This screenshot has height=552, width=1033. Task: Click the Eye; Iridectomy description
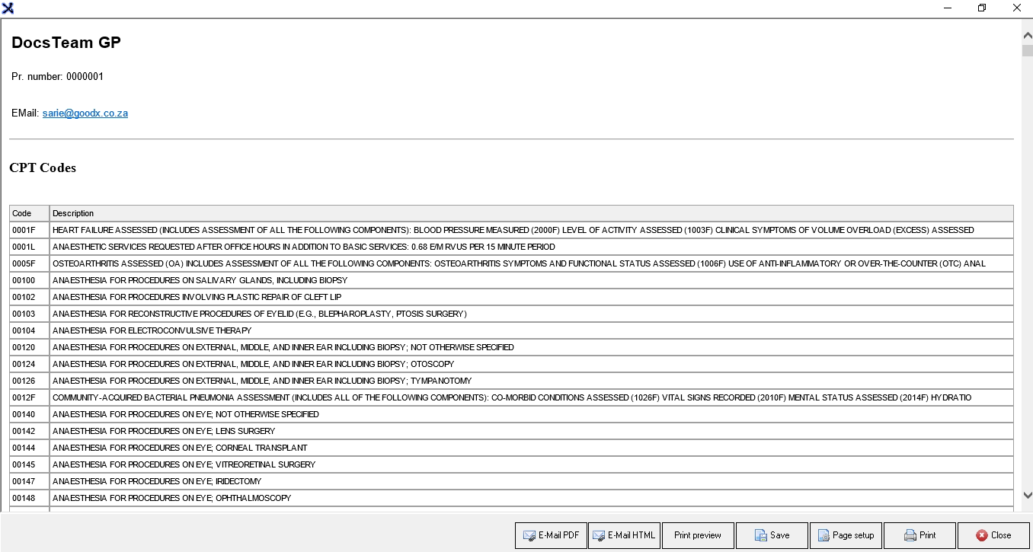coord(532,481)
